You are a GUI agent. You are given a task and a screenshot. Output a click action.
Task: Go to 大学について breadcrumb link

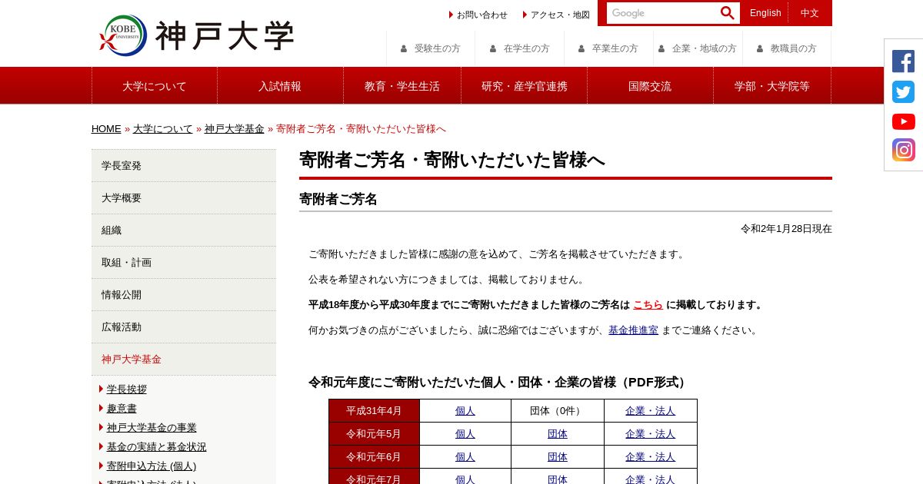tap(163, 128)
